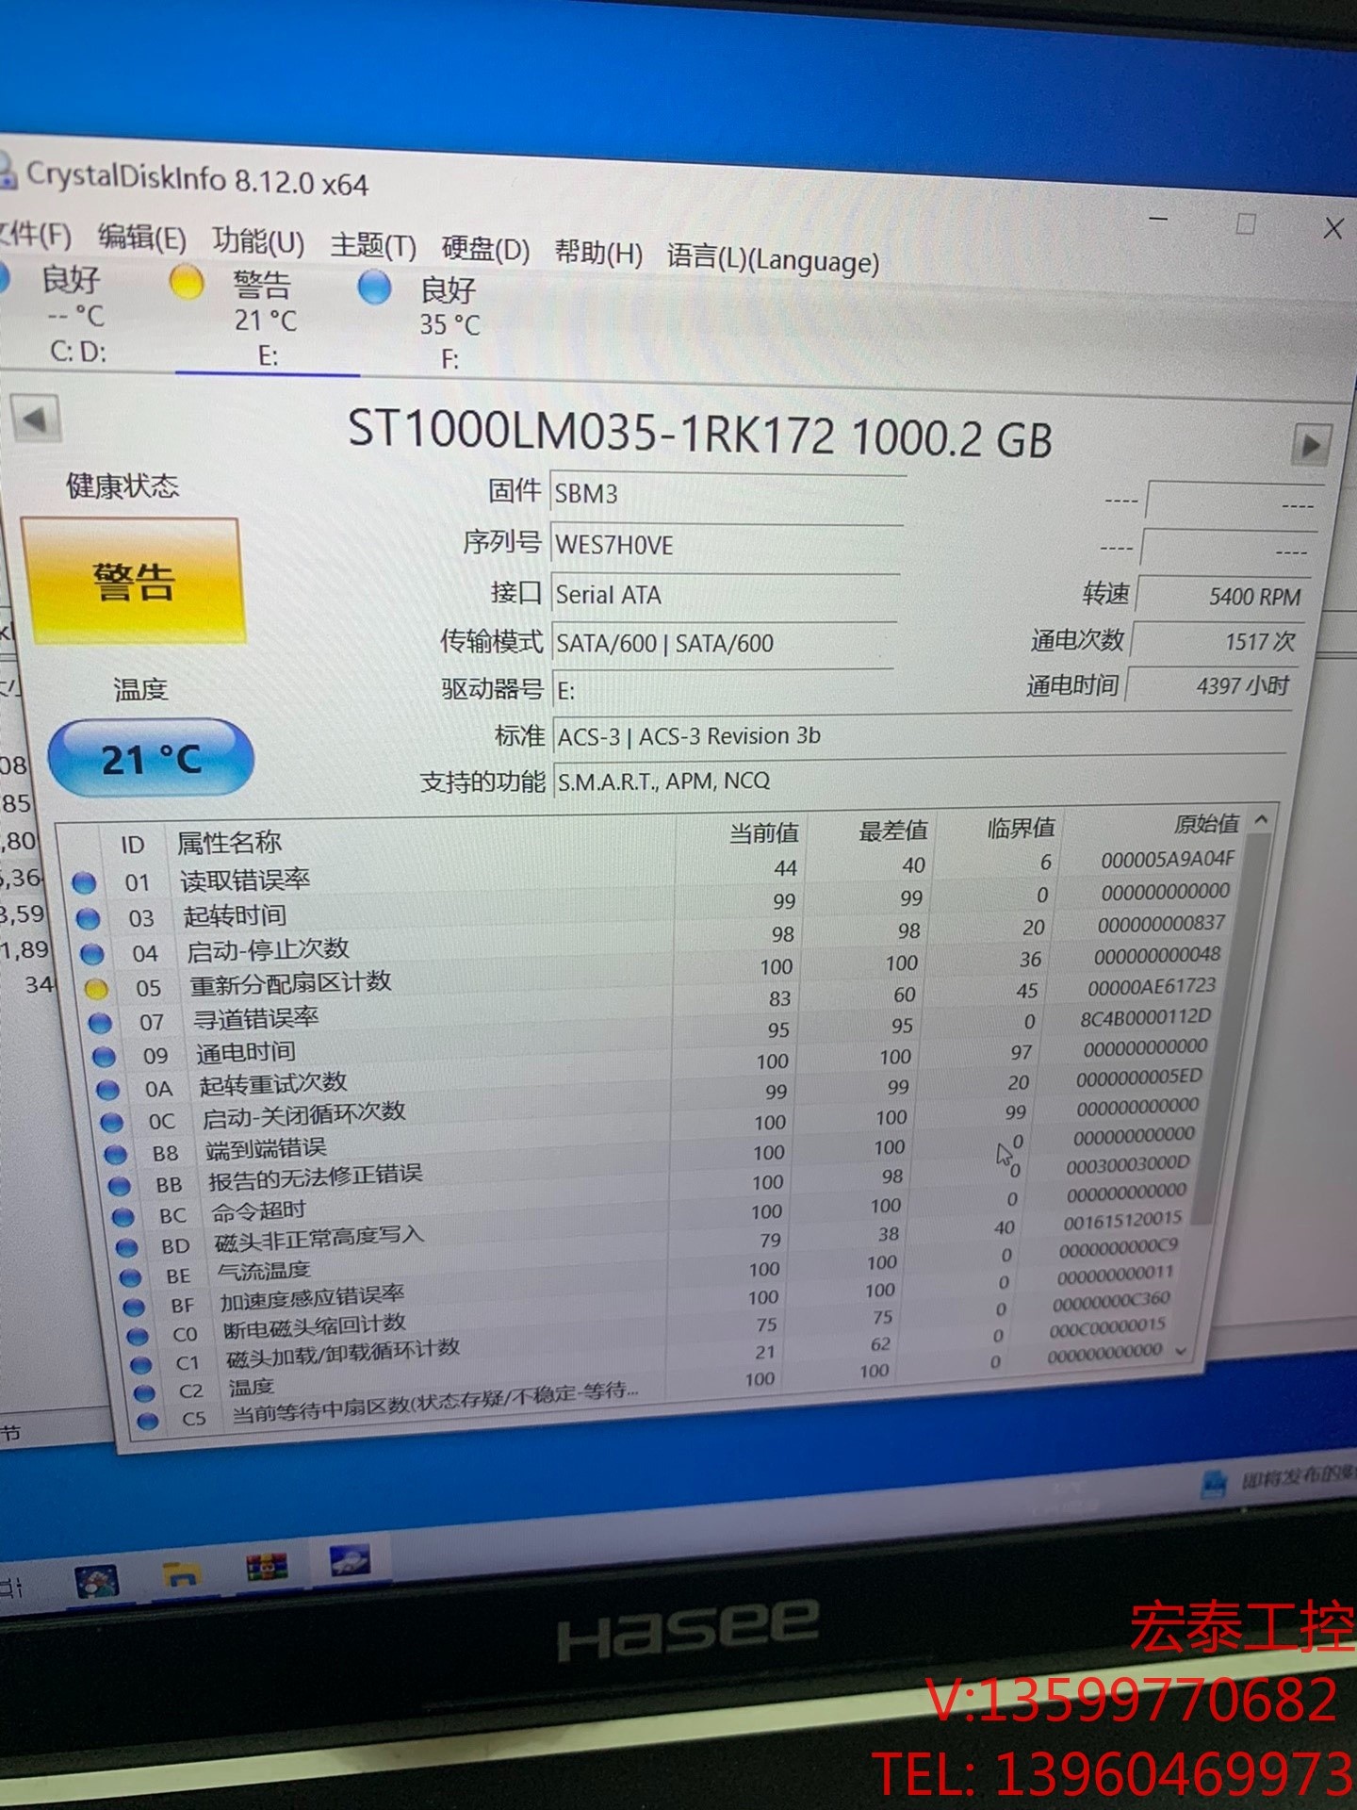Go to next disk with right arrow
Screen dimensions: 1357x1810
tap(1311, 445)
